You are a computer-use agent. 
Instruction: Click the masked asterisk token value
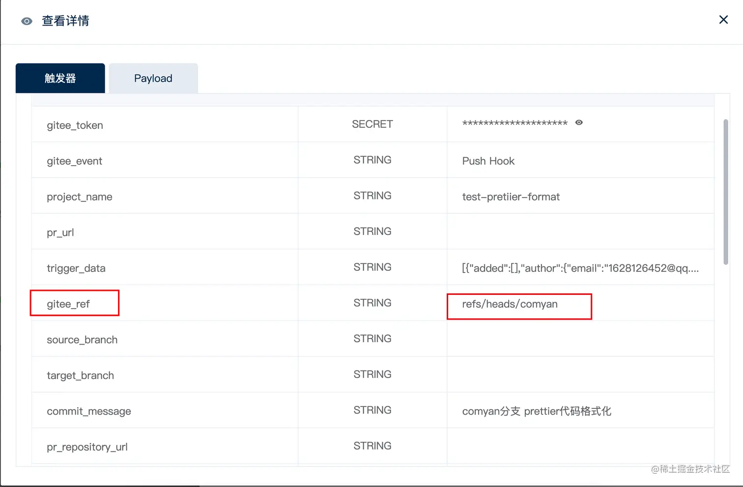pyautogui.click(x=515, y=123)
